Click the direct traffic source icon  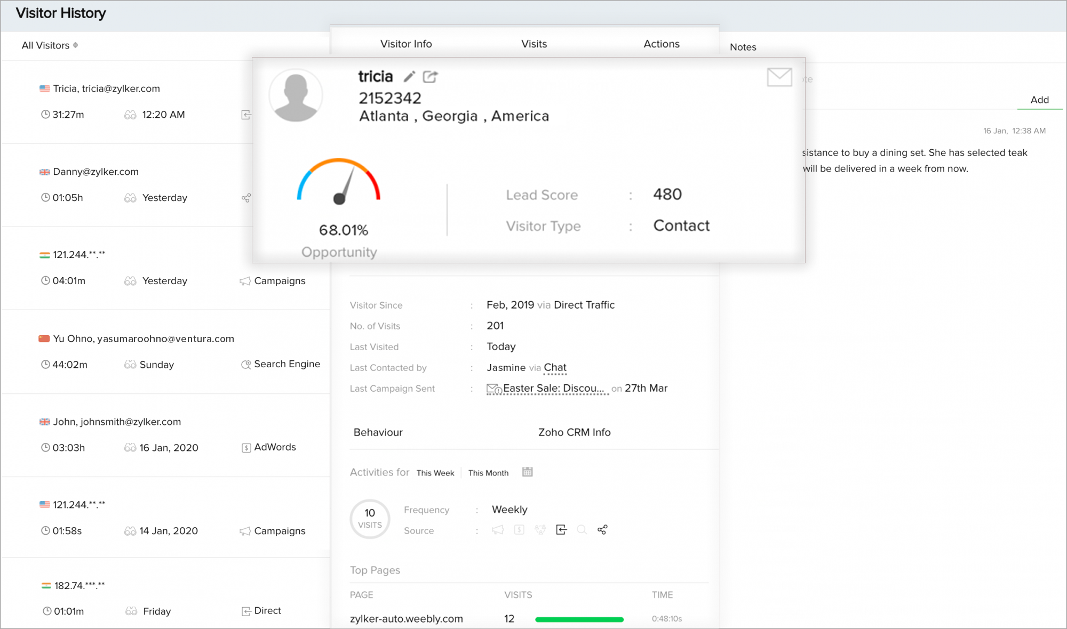pos(561,530)
